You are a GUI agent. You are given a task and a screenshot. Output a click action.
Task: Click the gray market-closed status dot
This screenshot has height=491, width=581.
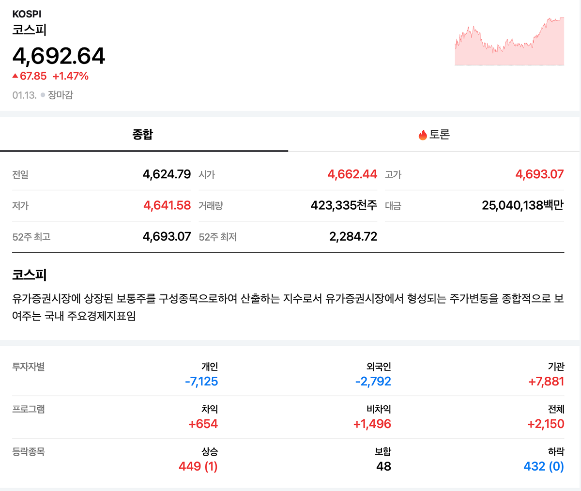[x=43, y=95]
